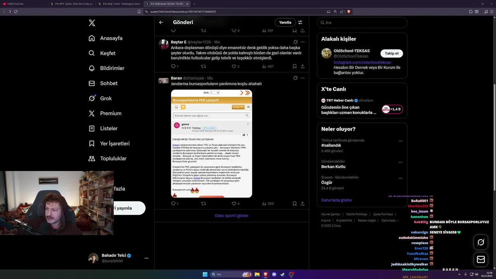Show Olası spam'i göster replies
Image resolution: width=496 pixels, height=279 pixels.
pyautogui.click(x=232, y=215)
